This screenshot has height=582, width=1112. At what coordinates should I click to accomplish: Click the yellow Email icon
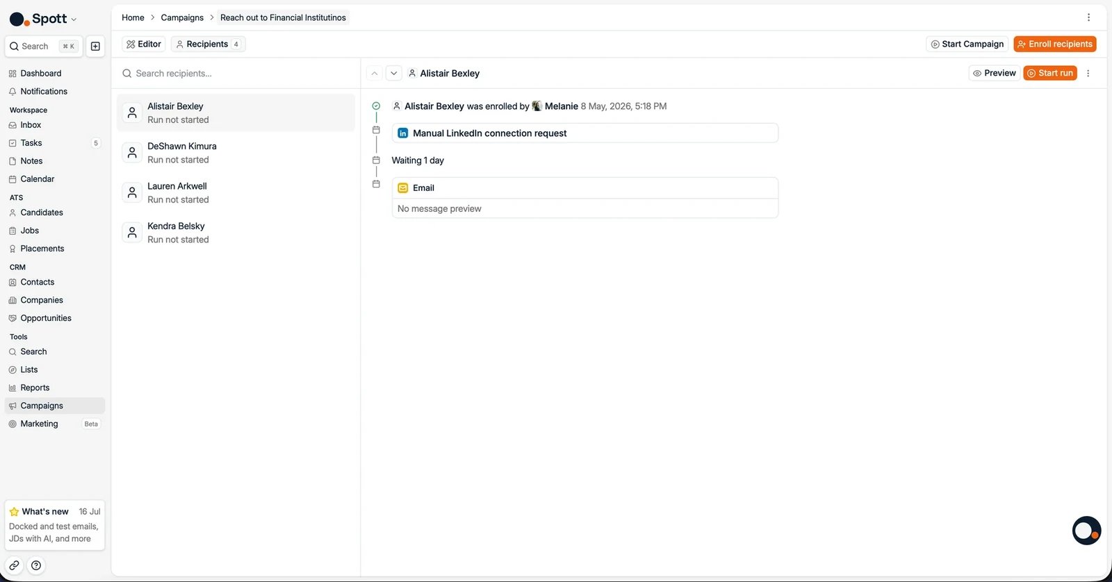point(403,188)
